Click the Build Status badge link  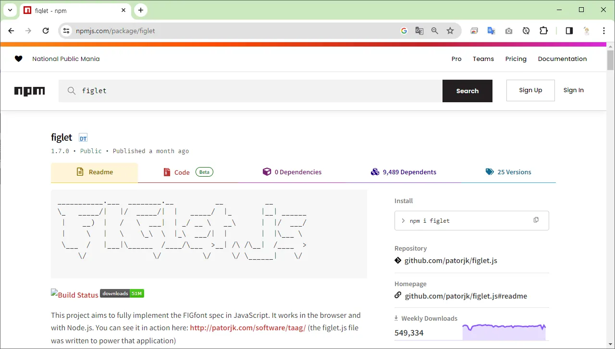click(74, 295)
